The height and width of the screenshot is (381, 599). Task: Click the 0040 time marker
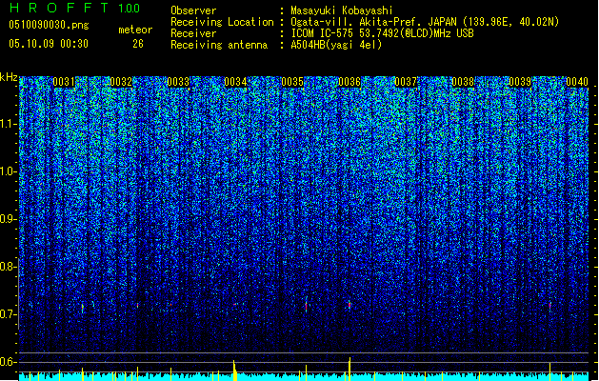[577, 82]
